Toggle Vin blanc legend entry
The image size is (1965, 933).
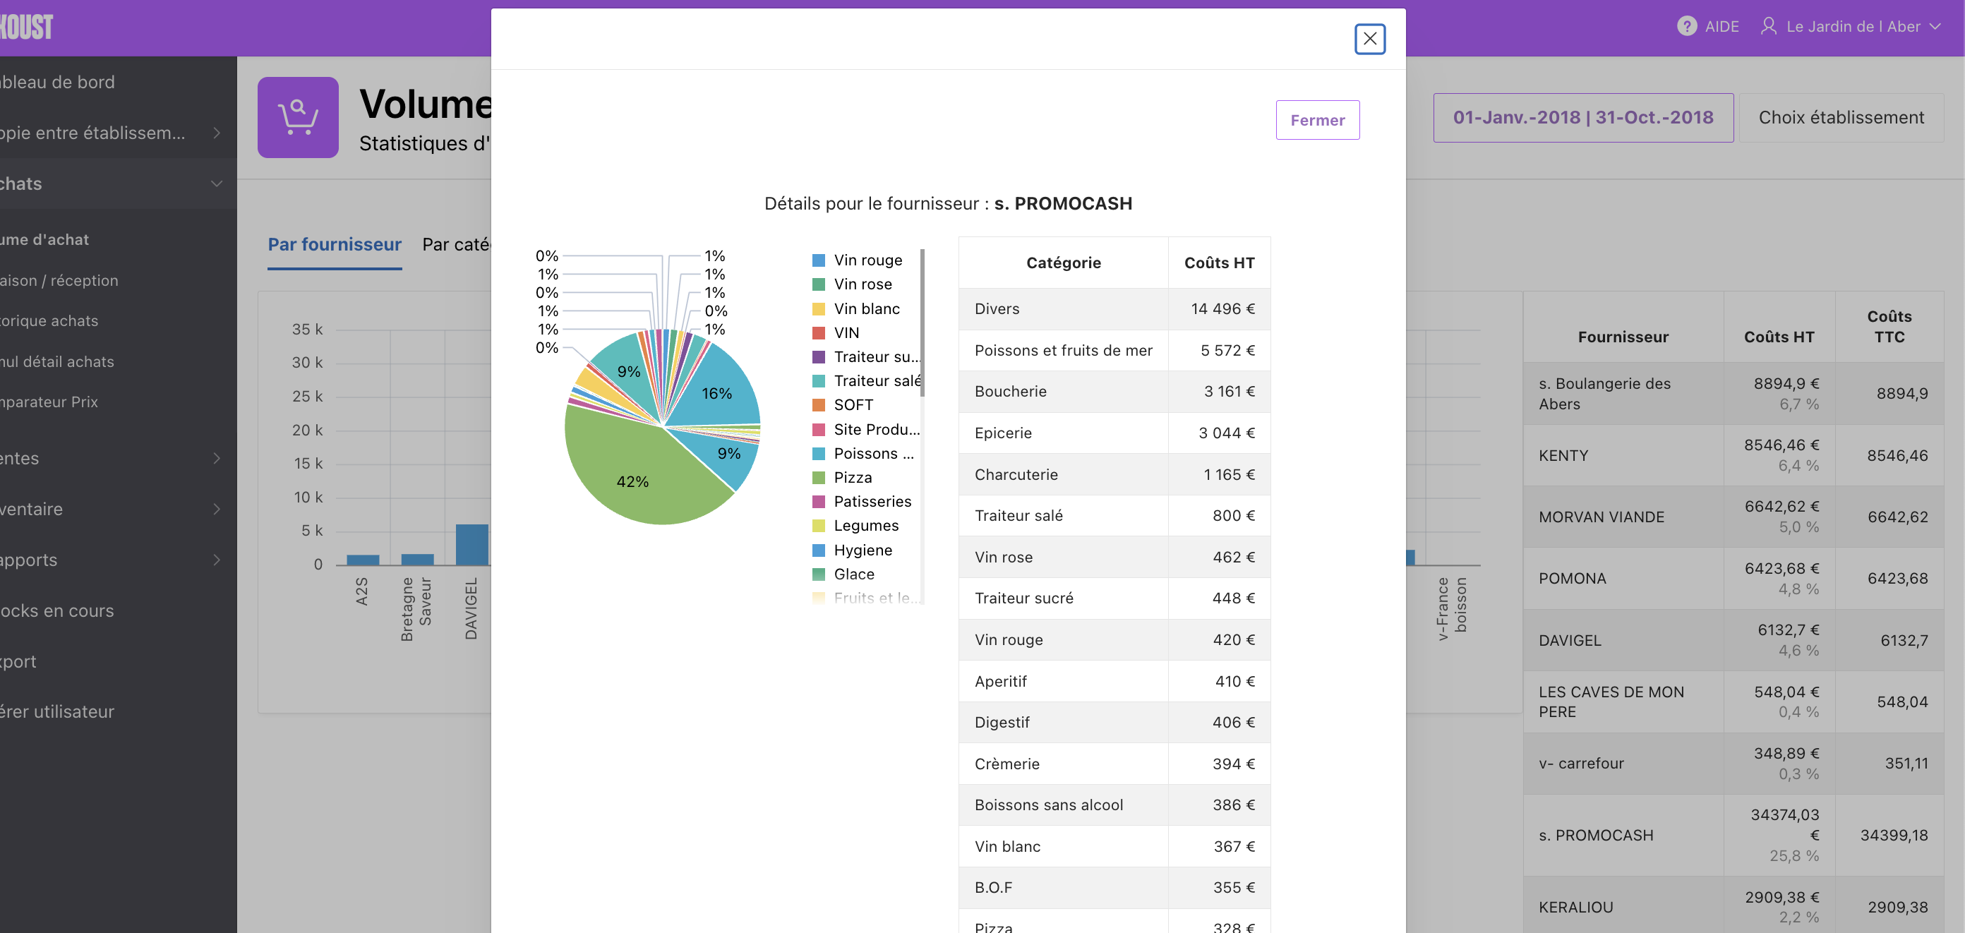866,309
